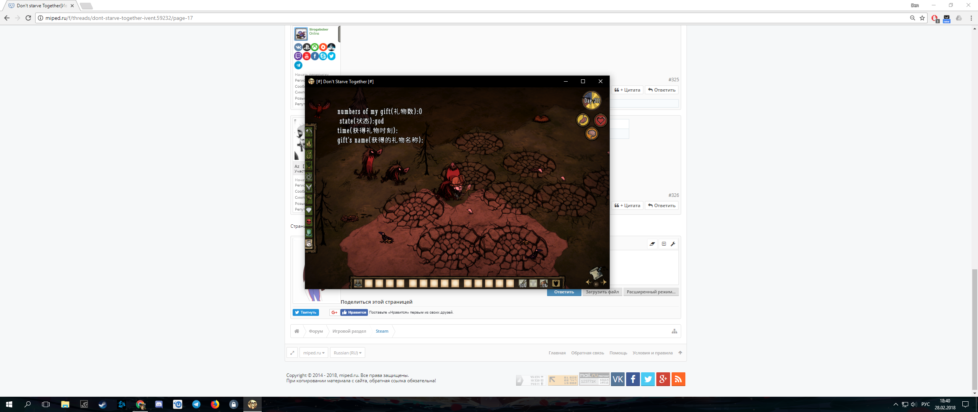Click the Форум breadcrumb item

click(316, 331)
